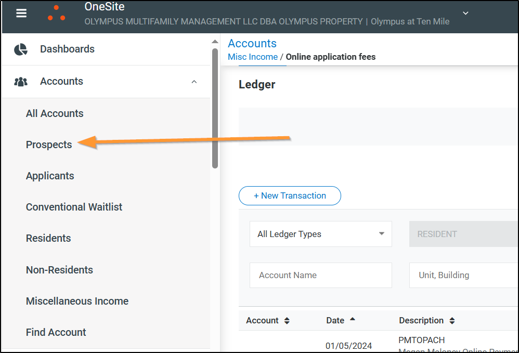
Task: Click the New Transaction button
Action: click(290, 195)
